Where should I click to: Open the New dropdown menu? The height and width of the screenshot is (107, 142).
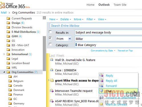click(x=54, y=19)
